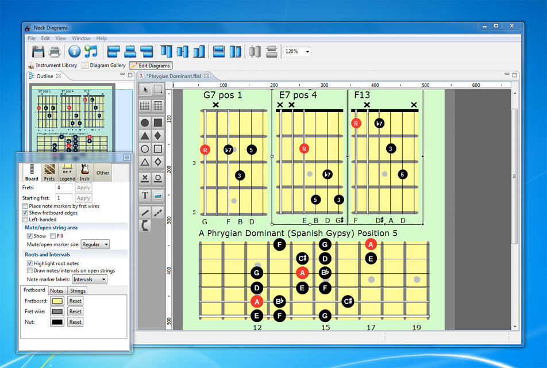This screenshot has height=368, width=547.
Task: Click the music note add icon
Action: coord(91,52)
